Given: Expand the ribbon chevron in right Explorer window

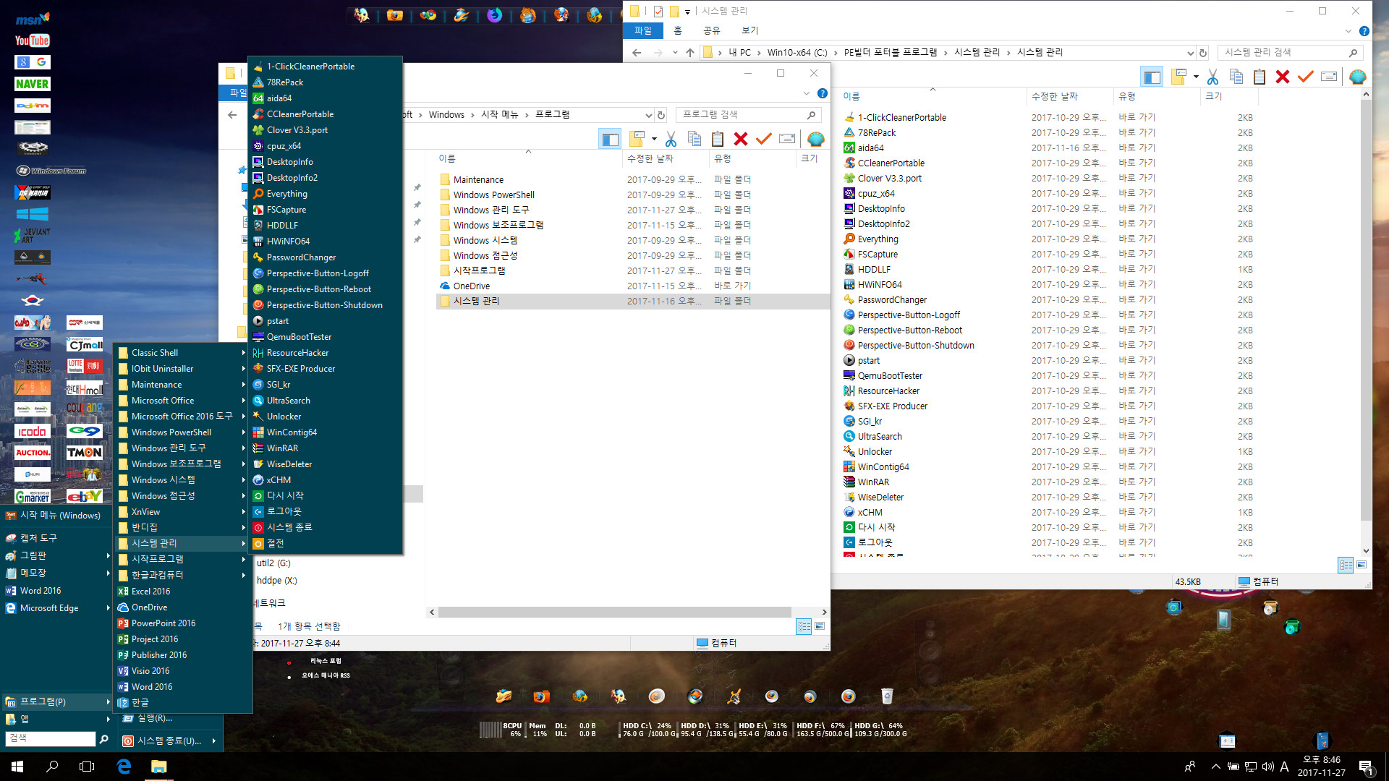Looking at the screenshot, I should click(x=1348, y=31).
